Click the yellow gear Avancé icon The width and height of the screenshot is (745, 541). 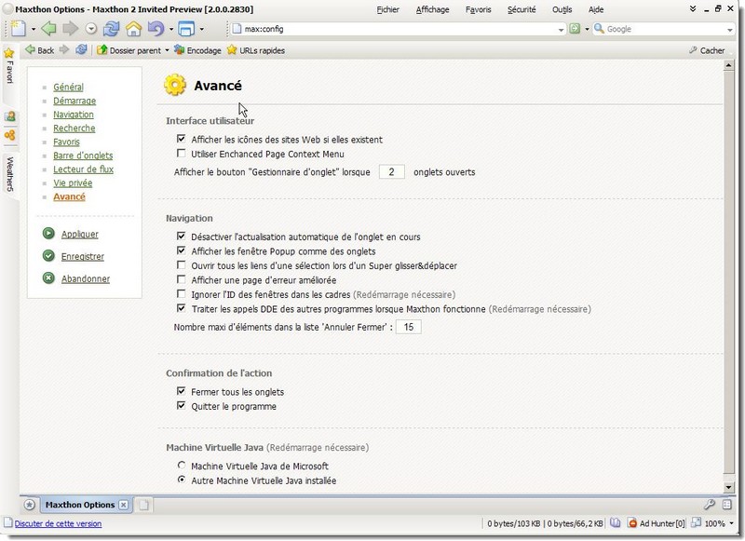point(175,85)
